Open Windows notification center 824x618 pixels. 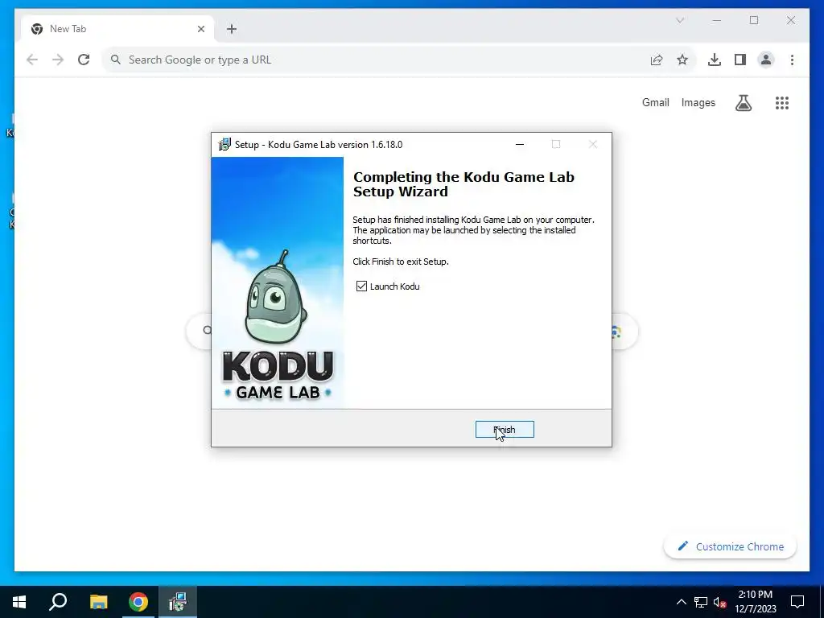click(797, 602)
